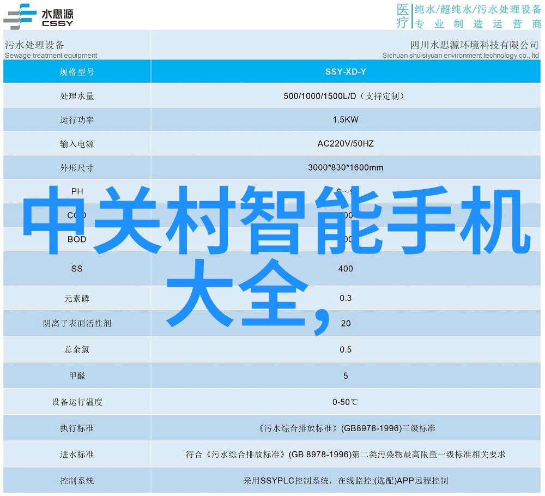
Task: Click the 总余氯 row label
Action: (77, 350)
